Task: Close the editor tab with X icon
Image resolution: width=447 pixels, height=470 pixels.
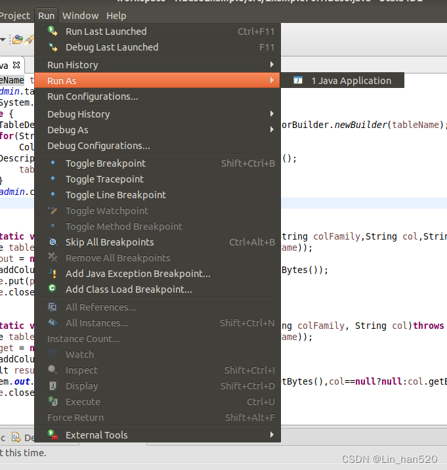Action: click(x=16, y=65)
